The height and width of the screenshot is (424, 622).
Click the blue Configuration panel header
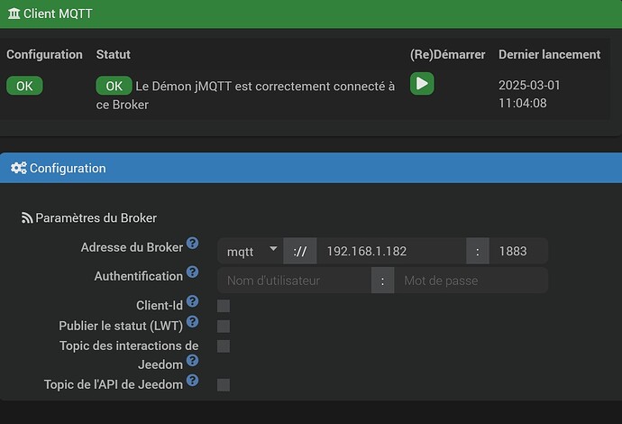311,168
